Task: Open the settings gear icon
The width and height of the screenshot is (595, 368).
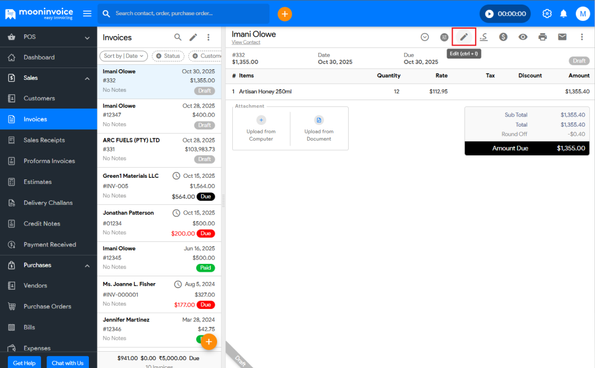Action: tap(547, 14)
